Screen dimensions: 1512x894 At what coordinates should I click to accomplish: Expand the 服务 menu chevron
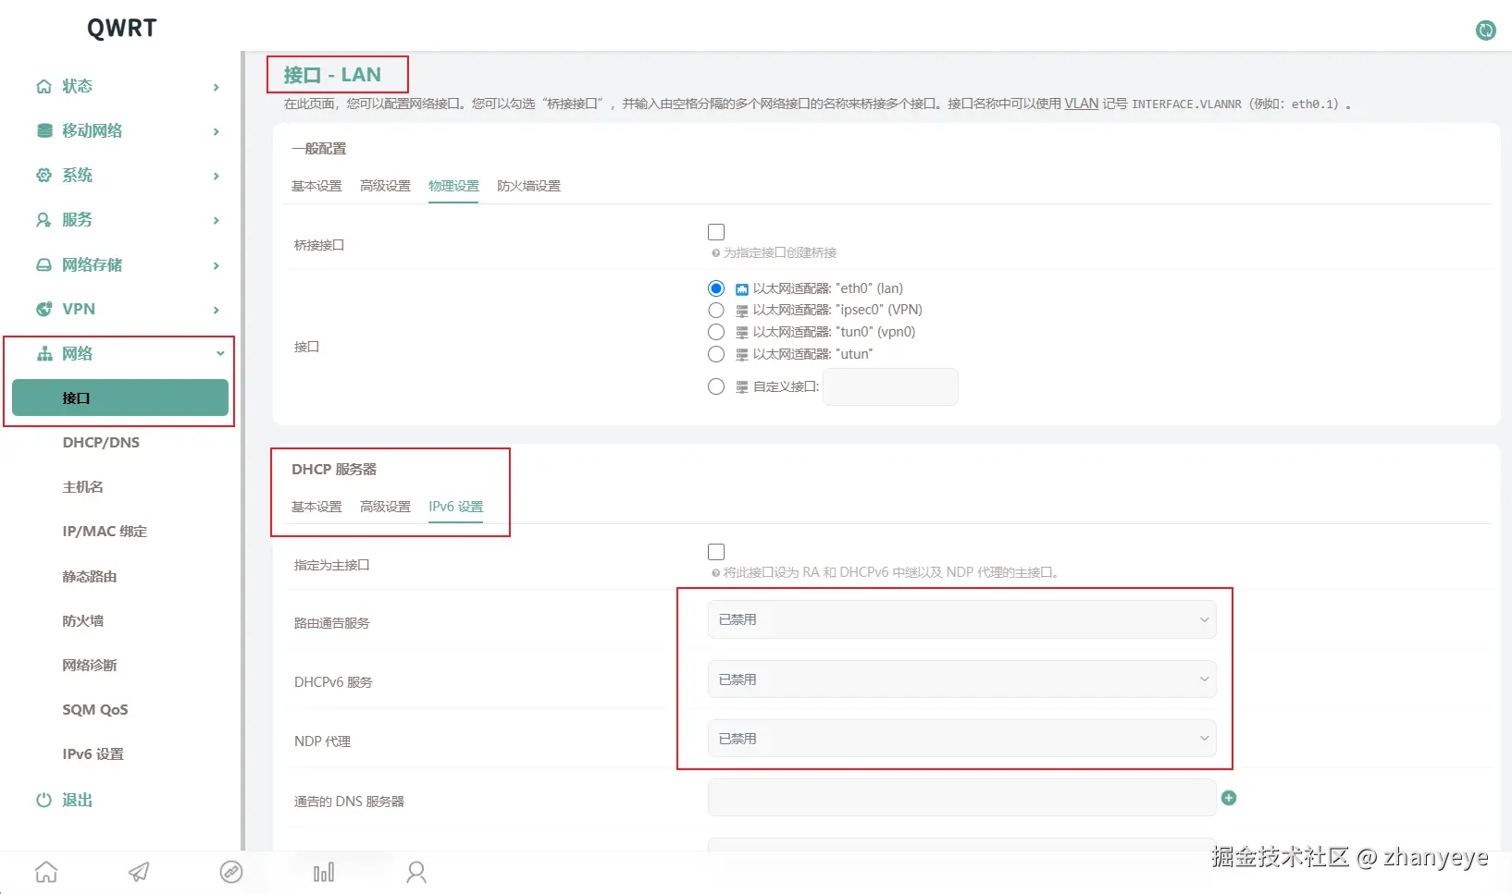(x=217, y=220)
